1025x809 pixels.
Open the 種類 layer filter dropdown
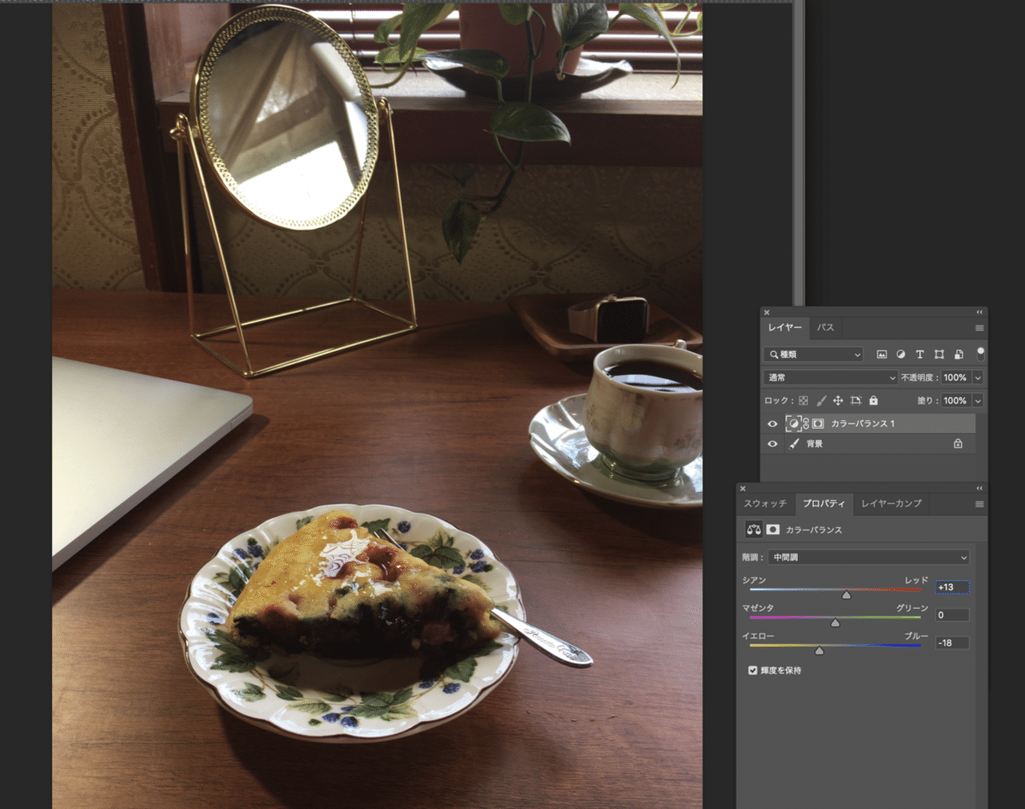814,355
